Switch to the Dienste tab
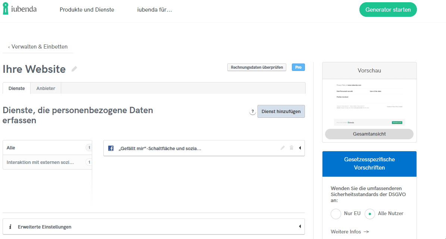The image size is (446, 239). click(x=17, y=88)
